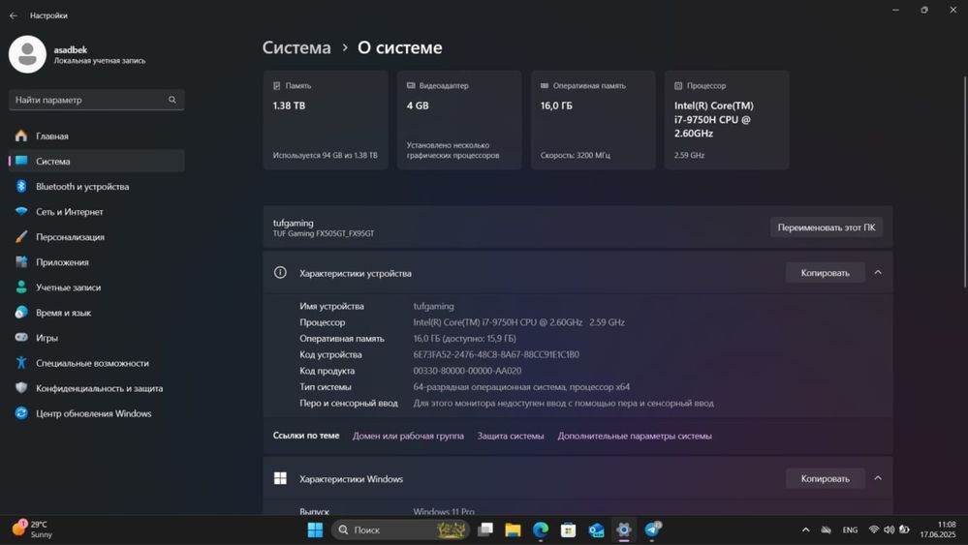Click the Специальные возможности accessibility icon
Image resolution: width=968 pixels, height=545 pixels.
pyautogui.click(x=21, y=363)
